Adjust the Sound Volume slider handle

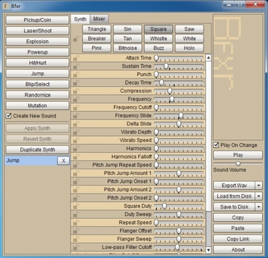(x=238, y=164)
